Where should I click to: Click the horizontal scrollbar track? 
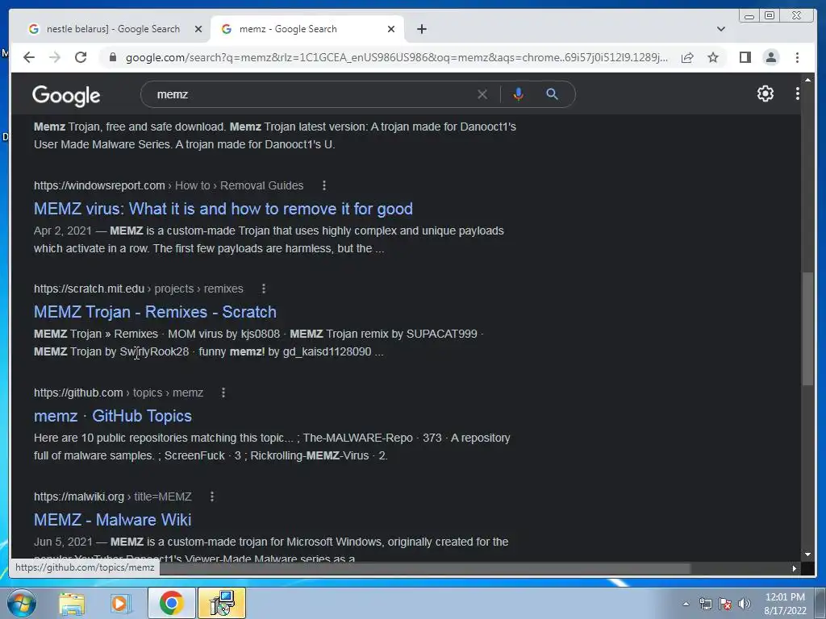[740, 568]
